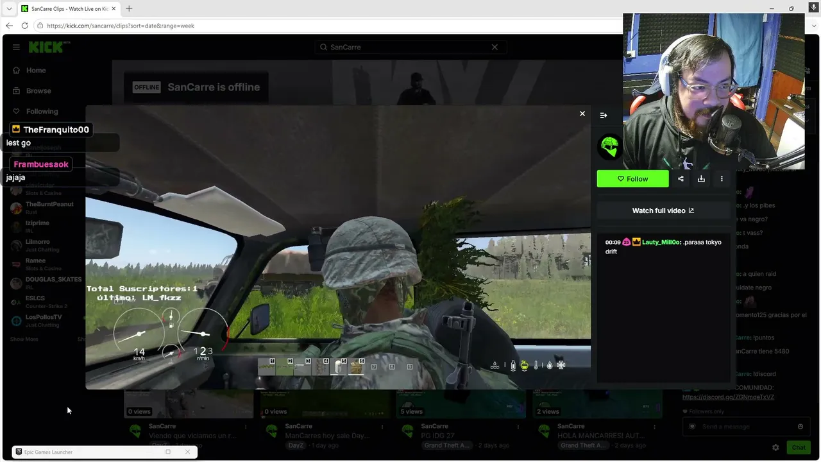
Task: Open 2 views clip thumbnail above 'HOLA MANCARRES'
Action: 598,404
